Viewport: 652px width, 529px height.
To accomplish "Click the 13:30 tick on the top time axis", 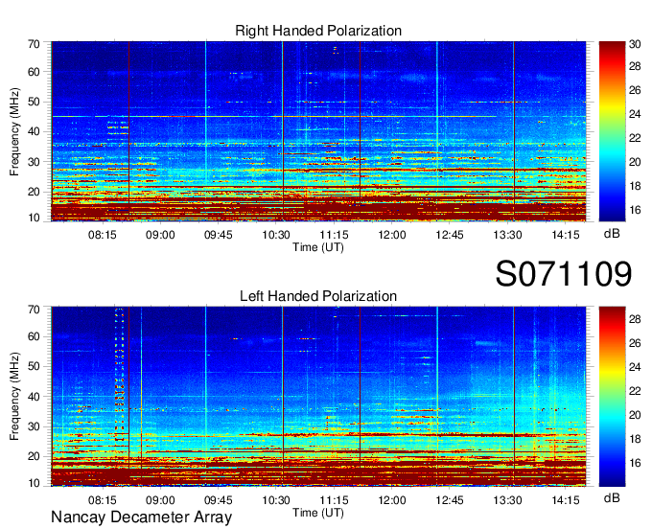I will pyautogui.click(x=507, y=235).
